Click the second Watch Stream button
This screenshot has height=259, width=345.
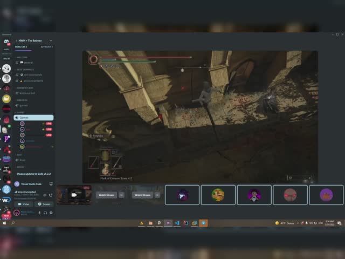(x=142, y=195)
